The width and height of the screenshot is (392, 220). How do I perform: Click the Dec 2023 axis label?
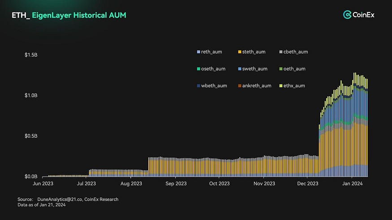point(308,184)
